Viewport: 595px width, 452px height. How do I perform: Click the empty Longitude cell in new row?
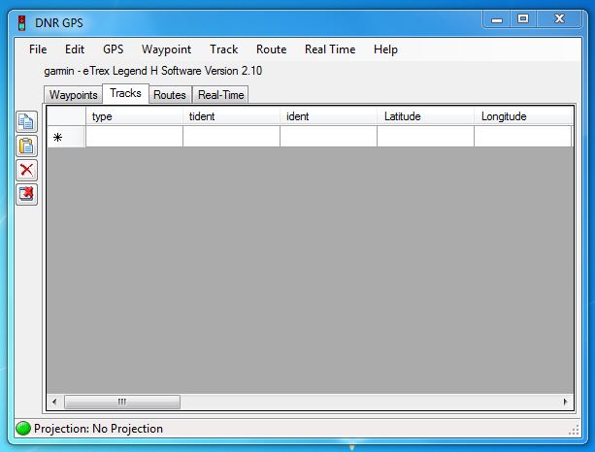[x=523, y=136]
